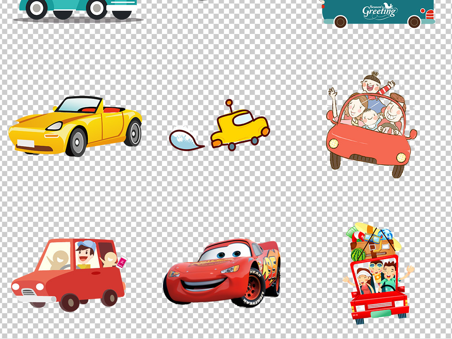
Task: Select the orange car carrying the waving family
Action: point(372,124)
